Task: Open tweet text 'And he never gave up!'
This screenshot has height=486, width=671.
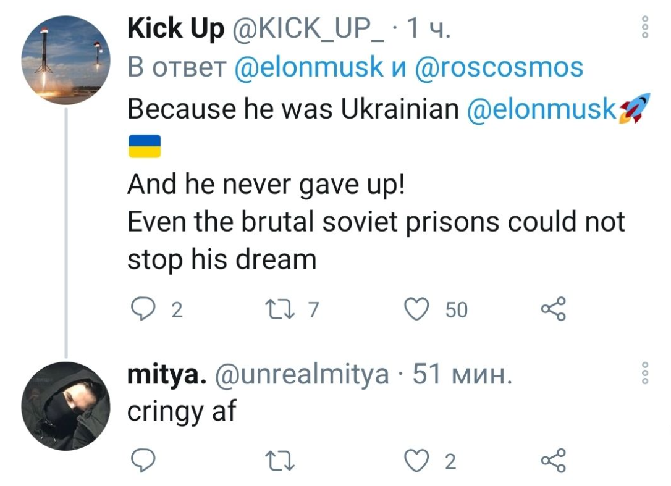Action: pyautogui.click(x=266, y=185)
